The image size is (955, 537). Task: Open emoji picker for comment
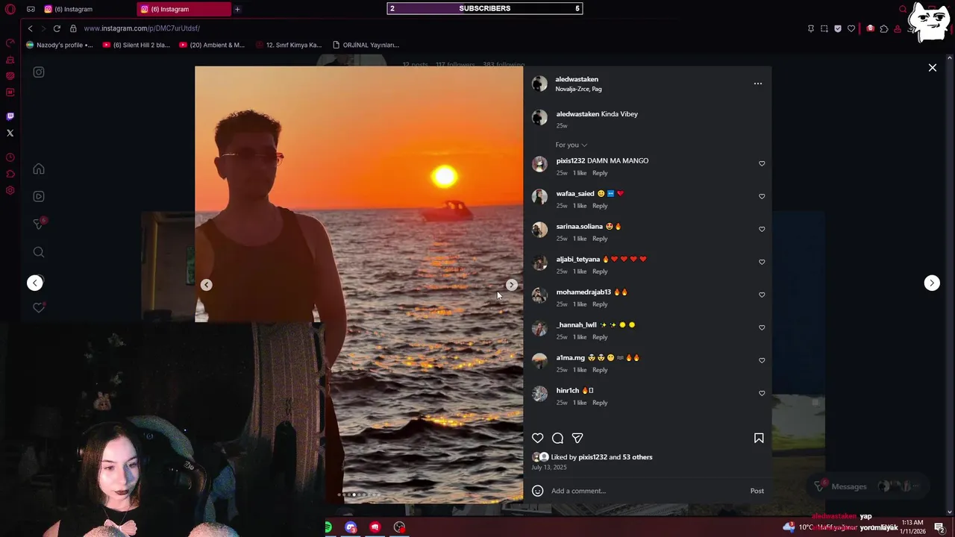538,491
